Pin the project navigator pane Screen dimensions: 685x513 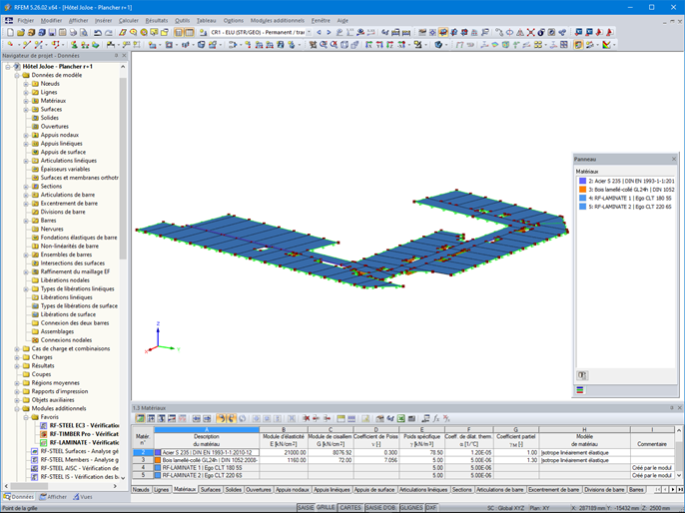click(116, 56)
